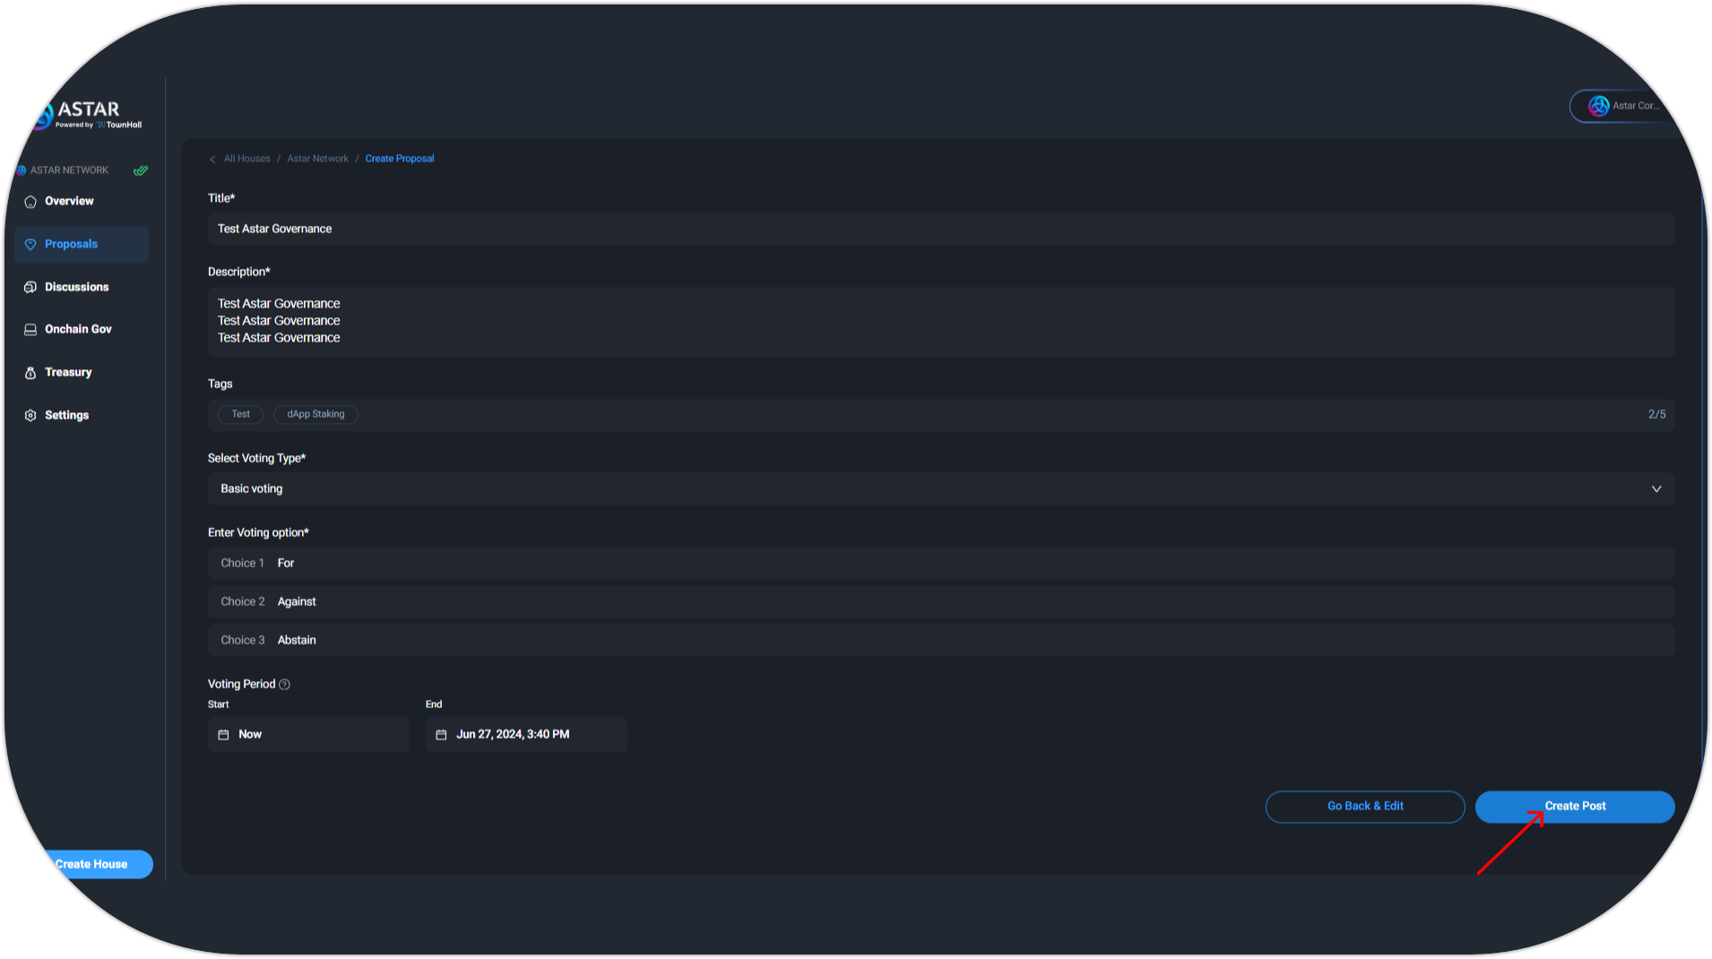The width and height of the screenshot is (1712, 959).
Task: Click the Overview home icon
Action: click(30, 202)
